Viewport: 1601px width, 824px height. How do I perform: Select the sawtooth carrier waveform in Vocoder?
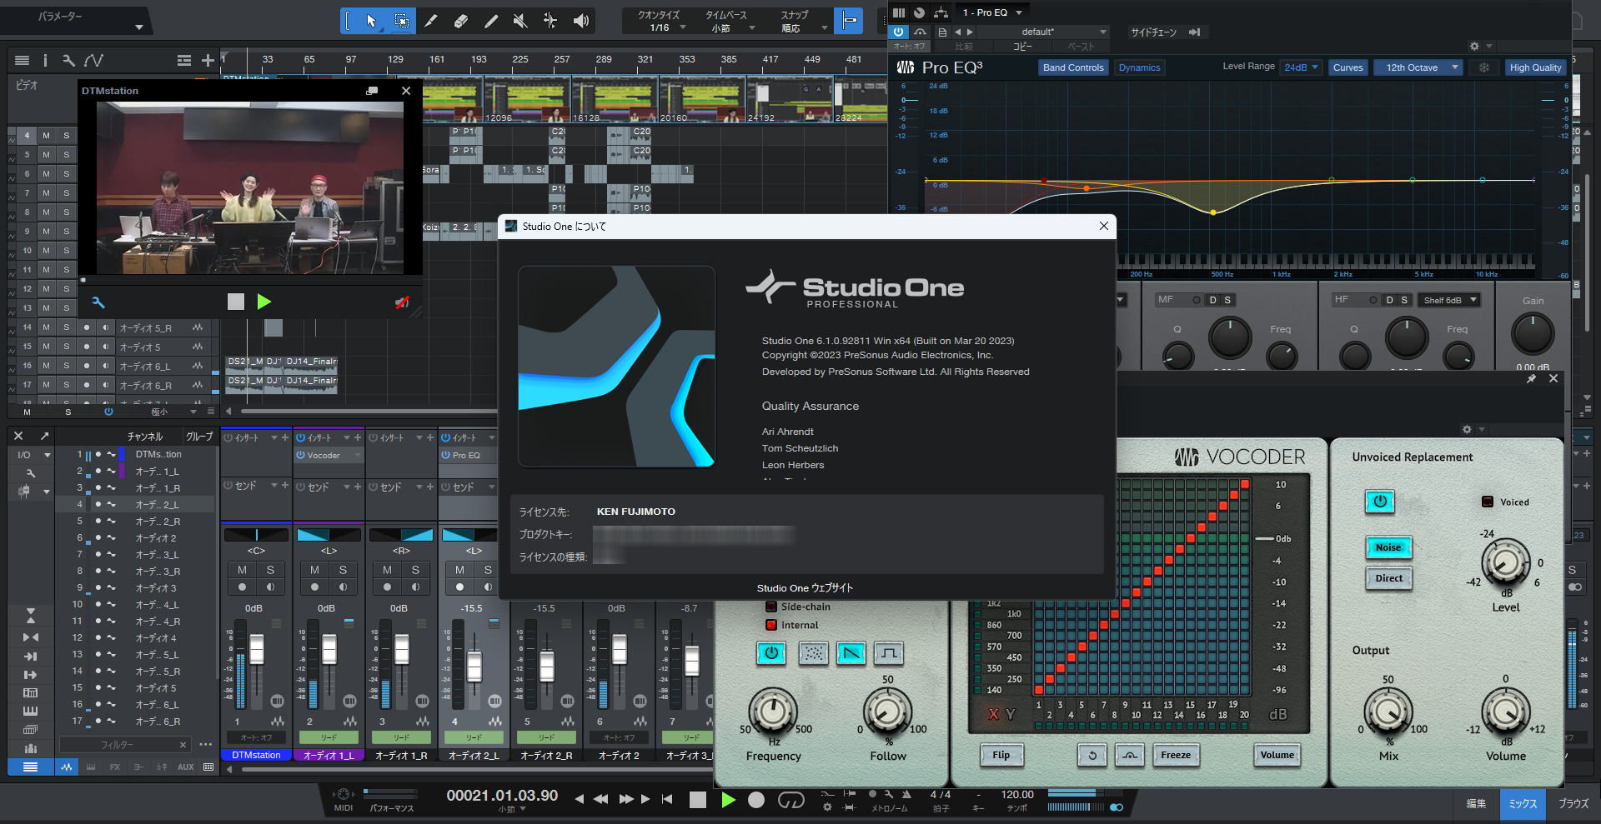coord(851,653)
